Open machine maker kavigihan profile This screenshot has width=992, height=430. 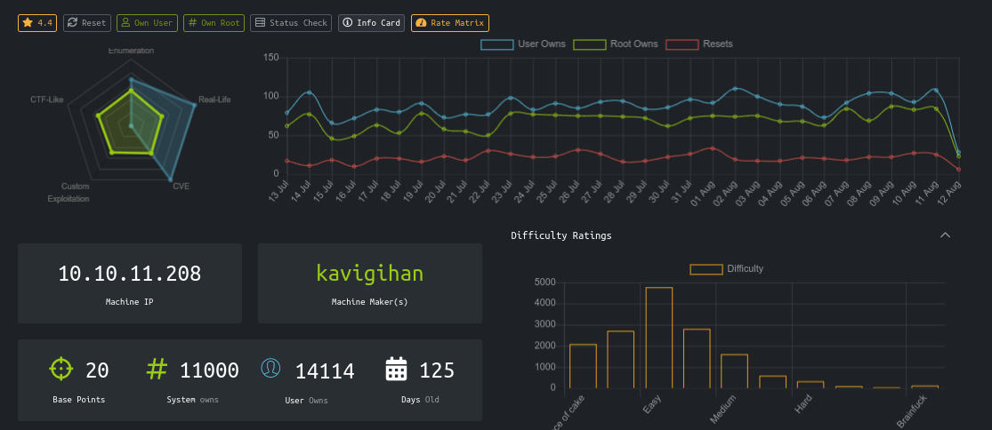[369, 274]
